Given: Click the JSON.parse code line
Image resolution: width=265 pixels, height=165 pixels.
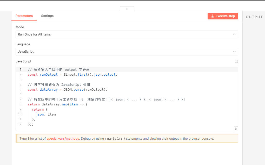Looking at the screenshot, I should click(x=68, y=90).
